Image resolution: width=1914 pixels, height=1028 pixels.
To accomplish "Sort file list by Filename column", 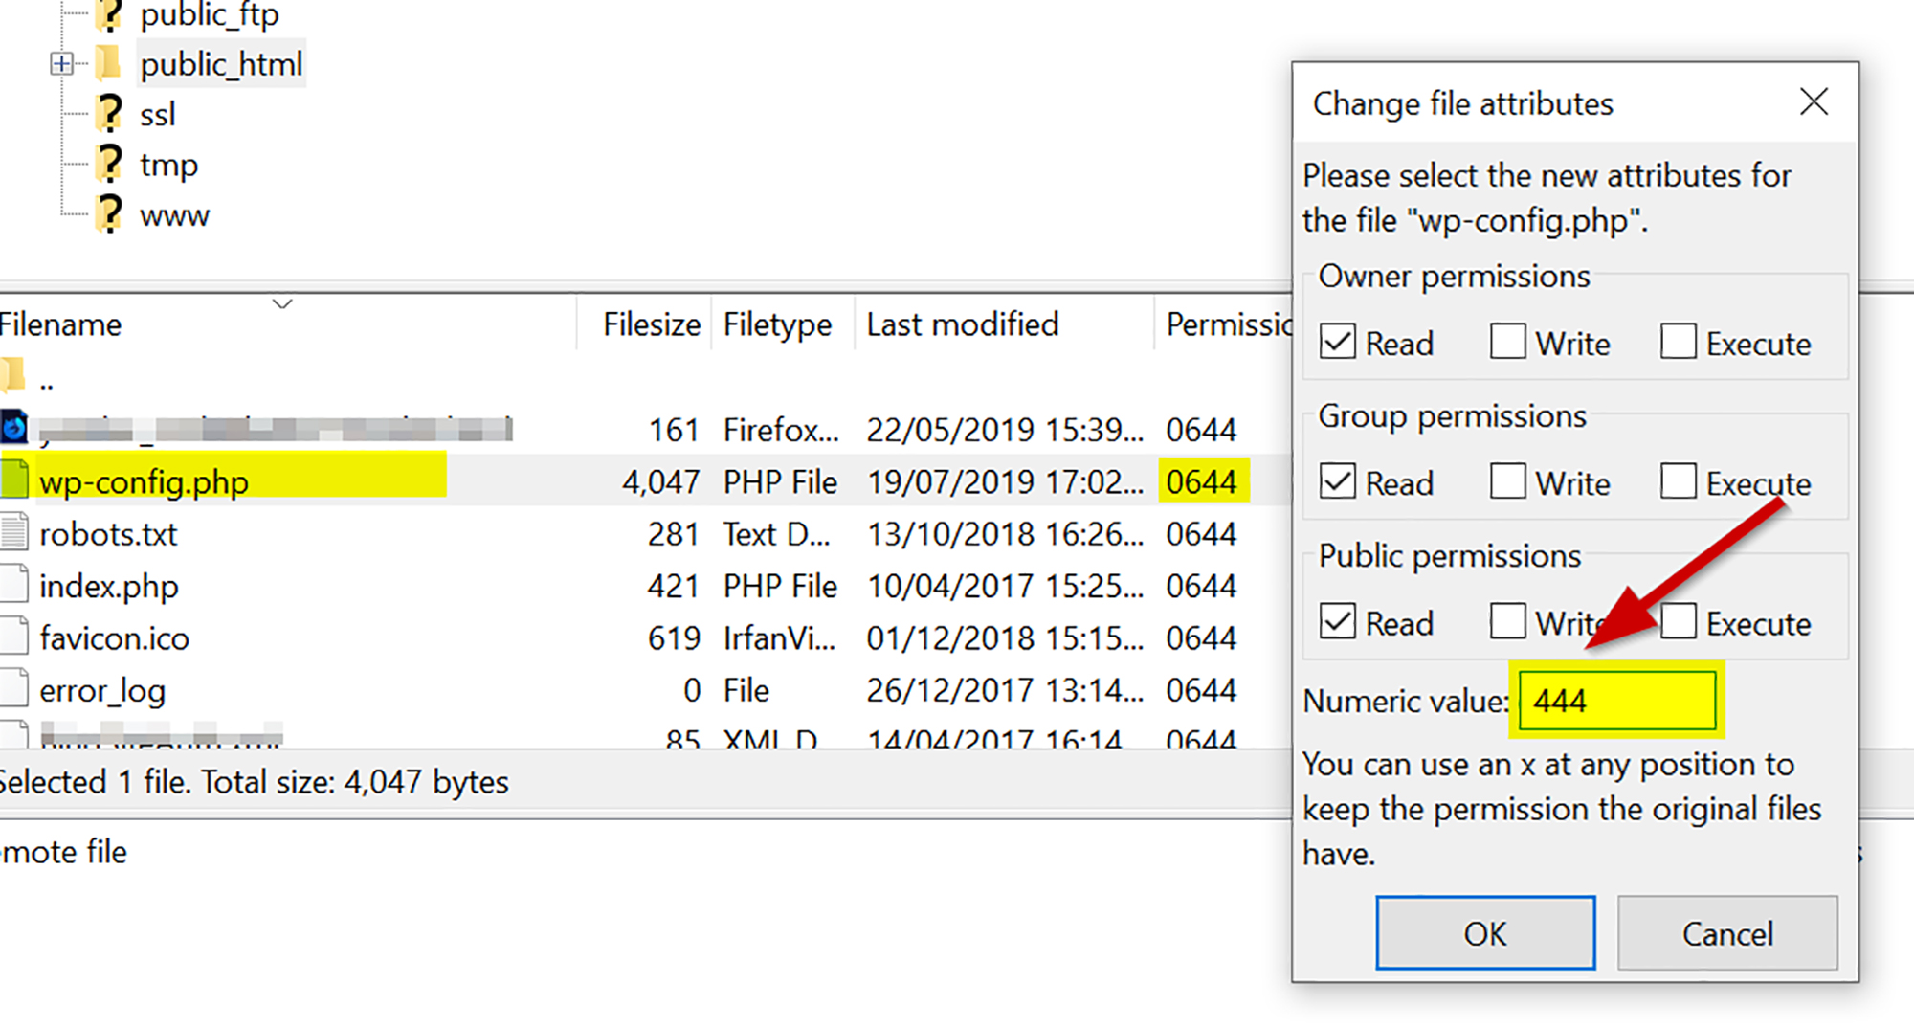I will (60, 324).
